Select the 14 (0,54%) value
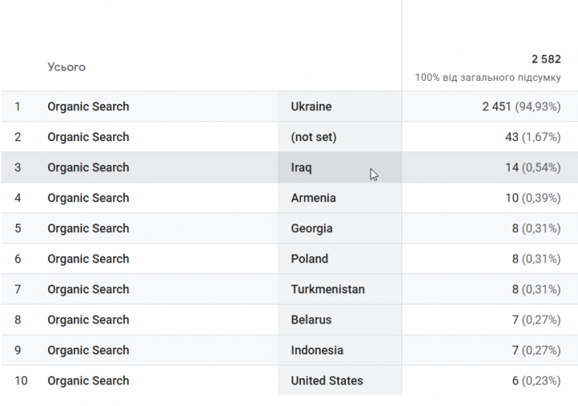 [533, 167]
